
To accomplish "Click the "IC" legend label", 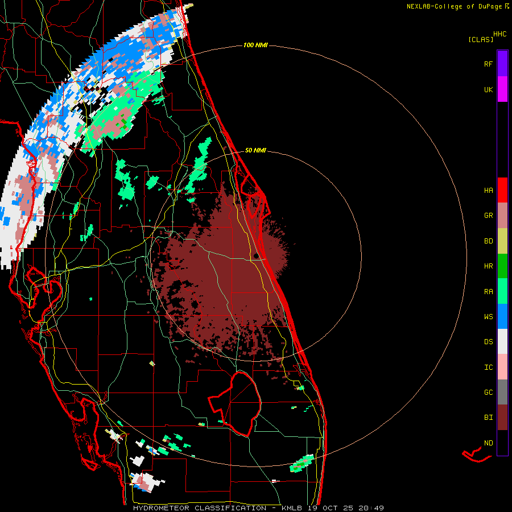I will tap(488, 367).
